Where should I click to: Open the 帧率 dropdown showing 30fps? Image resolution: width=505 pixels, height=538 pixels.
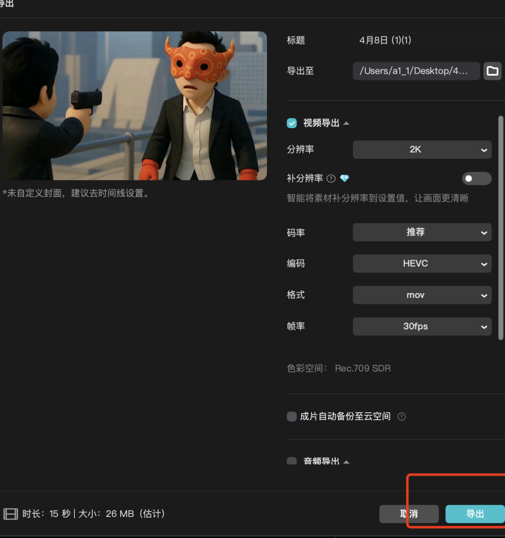[422, 326]
